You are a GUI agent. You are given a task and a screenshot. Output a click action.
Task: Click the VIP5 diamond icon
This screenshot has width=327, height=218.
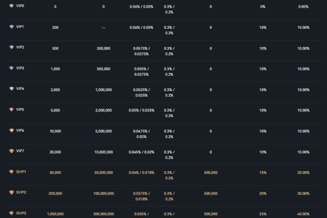[x=11, y=109]
